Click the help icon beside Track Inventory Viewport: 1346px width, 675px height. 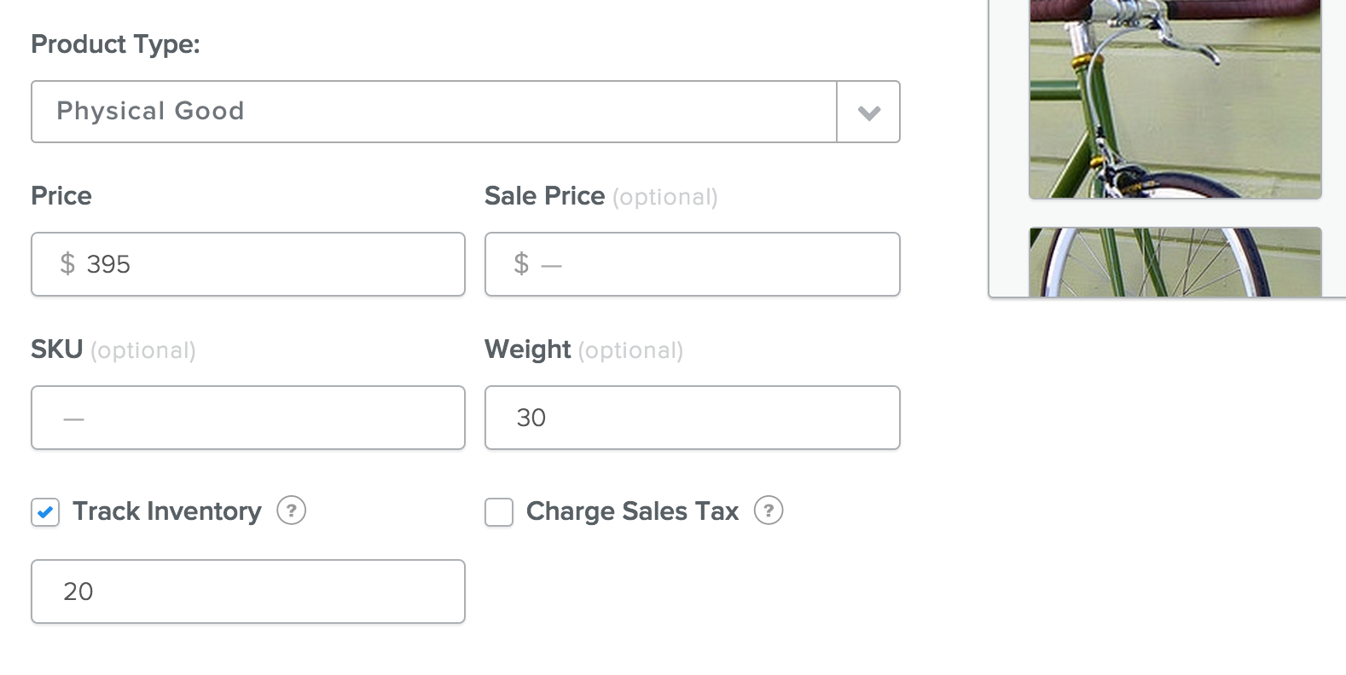(x=291, y=511)
